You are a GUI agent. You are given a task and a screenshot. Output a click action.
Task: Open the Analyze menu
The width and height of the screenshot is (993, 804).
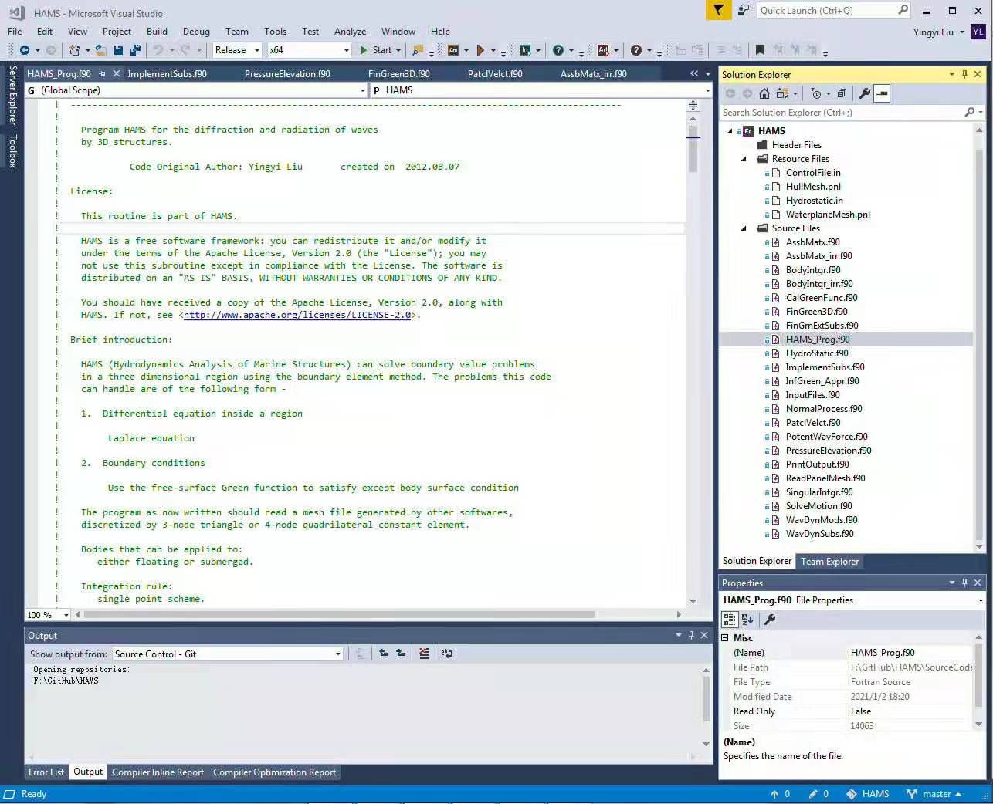[x=350, y=32]
